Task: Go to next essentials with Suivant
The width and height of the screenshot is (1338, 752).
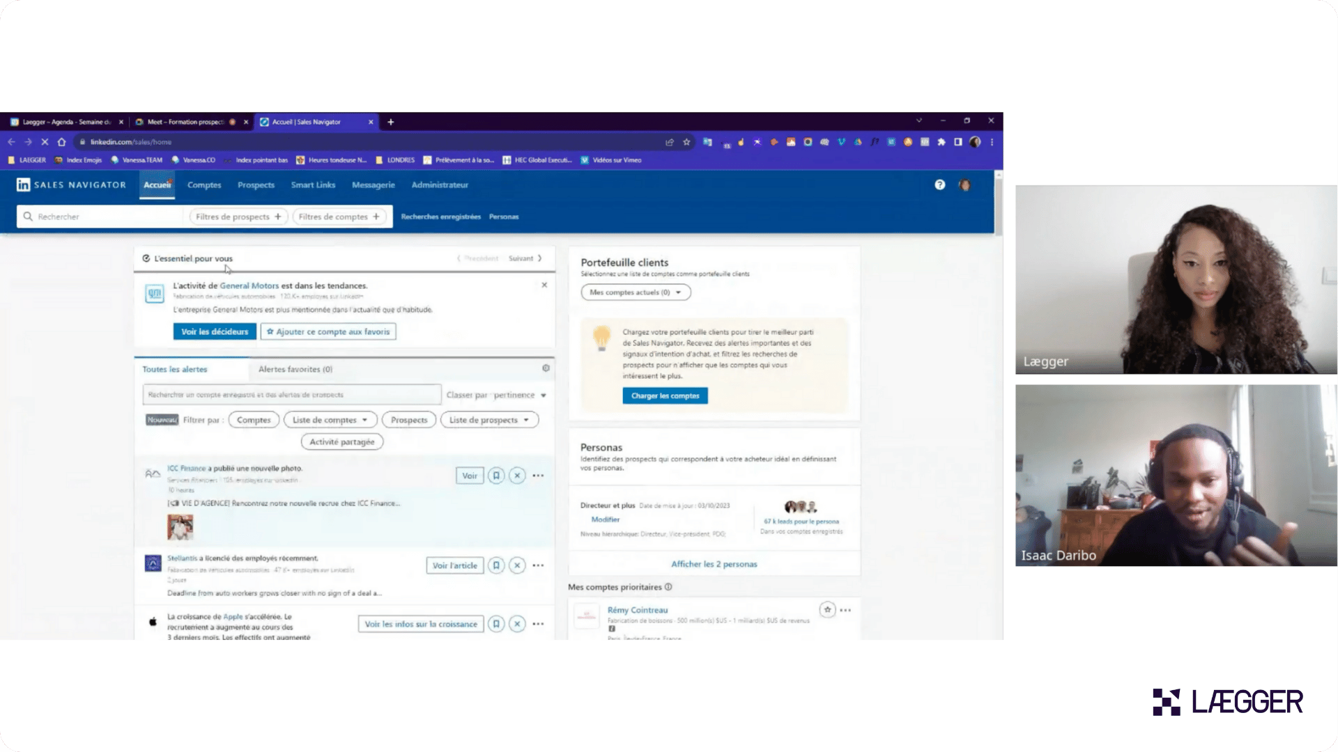Action: point(525,258)
